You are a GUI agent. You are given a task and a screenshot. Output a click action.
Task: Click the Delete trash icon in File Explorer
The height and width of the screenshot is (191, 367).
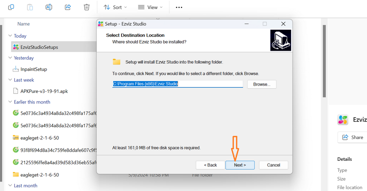tap(87, 7)
